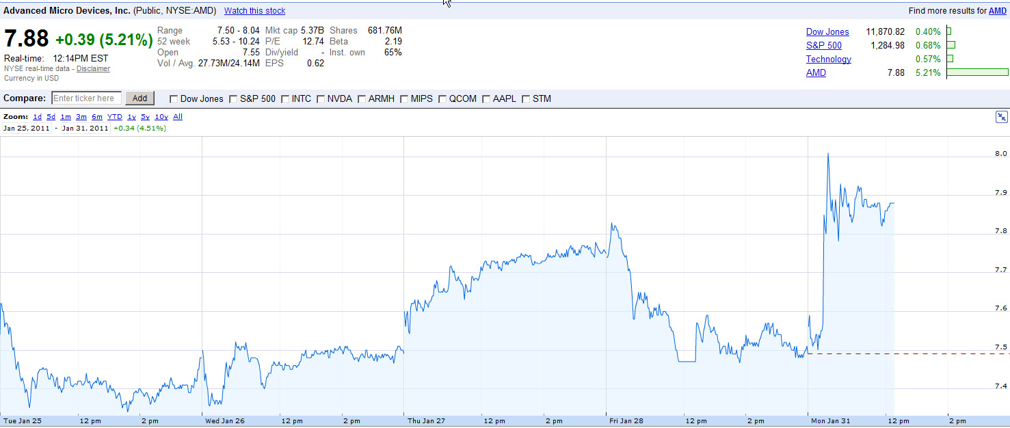The width and height of the screenshot is (1010, 428).
Task: Click the Tue Jan 25 date label
Action: pyautogui.click(x=23, y=421)
